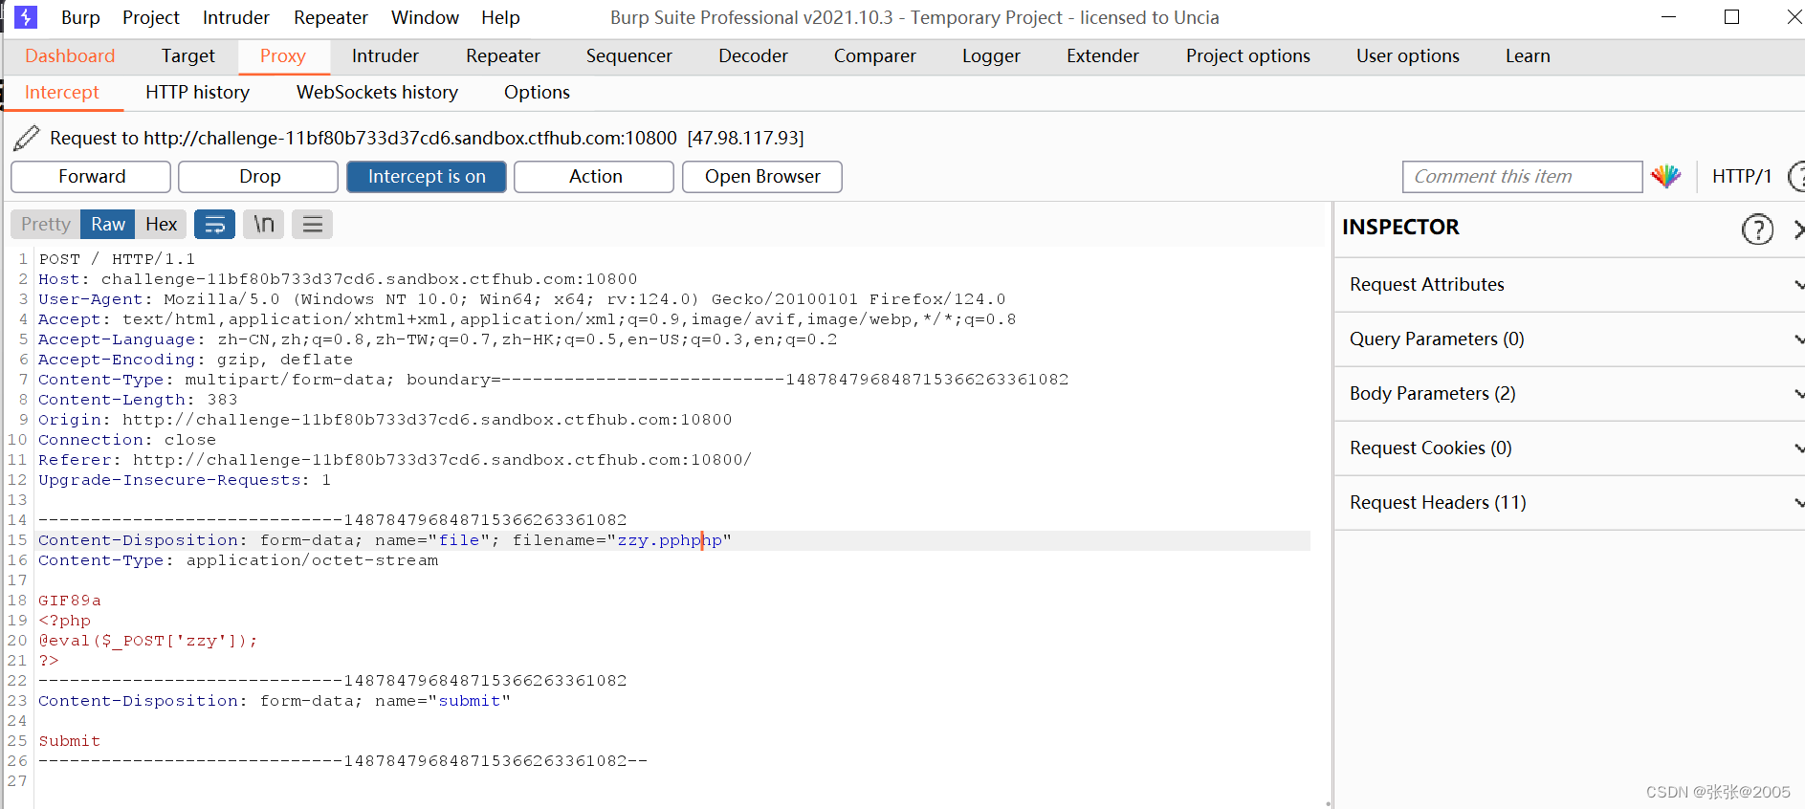Image resolution: width=1805 pixels, height=809 pixels.
Task: Open the HTTP history sub-tab
Action: coord(198,93)
